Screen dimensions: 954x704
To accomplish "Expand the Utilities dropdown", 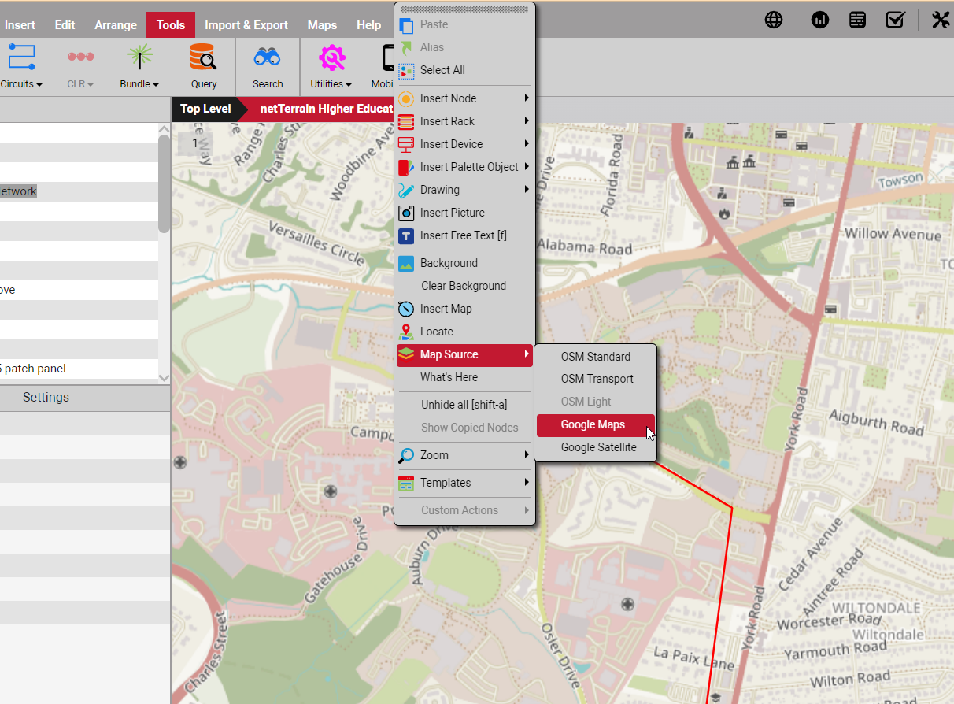I will 331,83.
